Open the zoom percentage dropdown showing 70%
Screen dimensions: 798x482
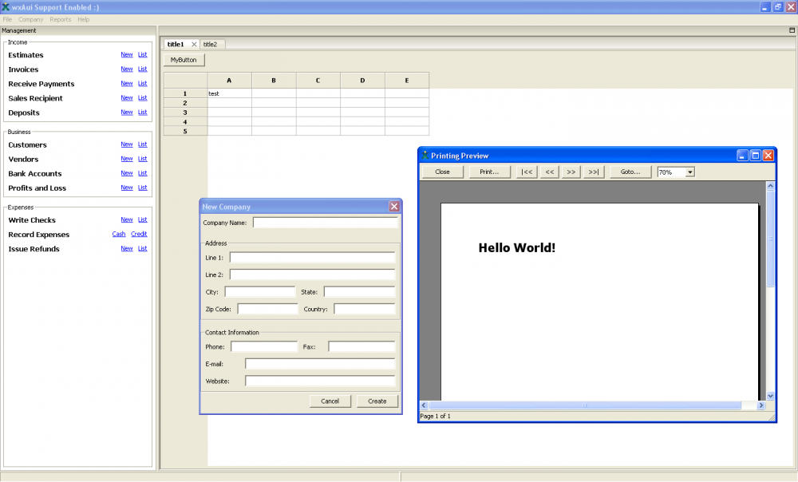click(x=689, y=172)
